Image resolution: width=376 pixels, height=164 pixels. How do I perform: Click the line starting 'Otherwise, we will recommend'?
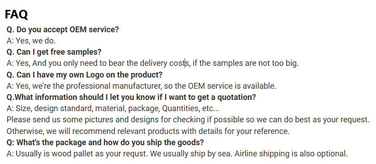point(148,131)
